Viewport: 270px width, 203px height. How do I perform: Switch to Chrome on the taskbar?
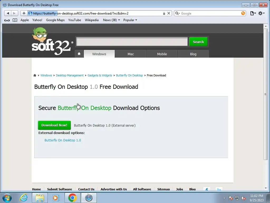pyautogui.click(x=72, y=198)
